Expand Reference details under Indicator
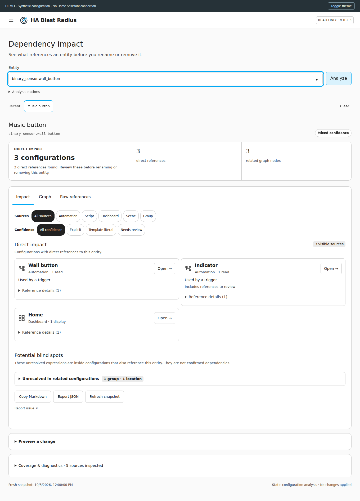Image resolution: width=360 pixels, height=501 pixels. point(206,297)
